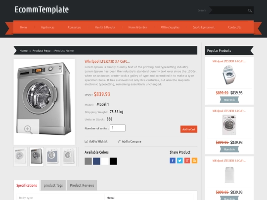
Task: Open the RSS feed icon
Action: pos(194,160)
